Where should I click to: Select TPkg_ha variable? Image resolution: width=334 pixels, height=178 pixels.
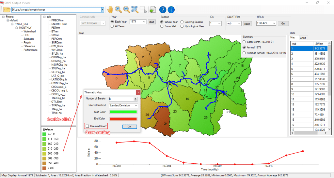click(56, 113)
